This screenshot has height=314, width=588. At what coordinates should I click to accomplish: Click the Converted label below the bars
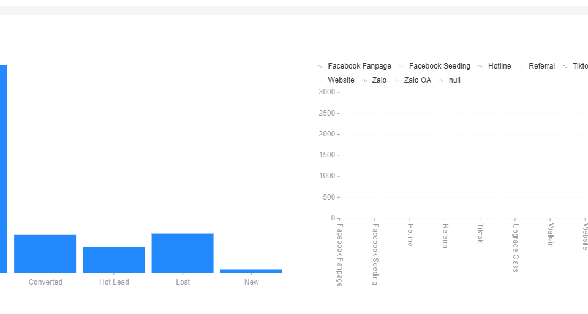click(x=45, y=282)
